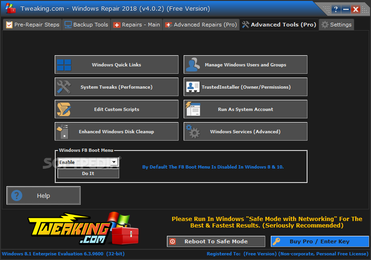The image size is (371, 260).
Task: Click the Tweaking.com logo image
Action: pos(83,228)
